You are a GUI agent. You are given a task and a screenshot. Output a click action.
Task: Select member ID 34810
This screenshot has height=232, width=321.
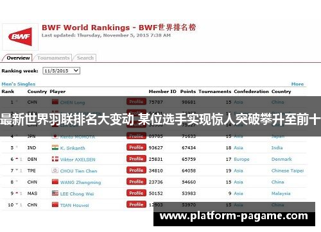click(x=156, y=170)
